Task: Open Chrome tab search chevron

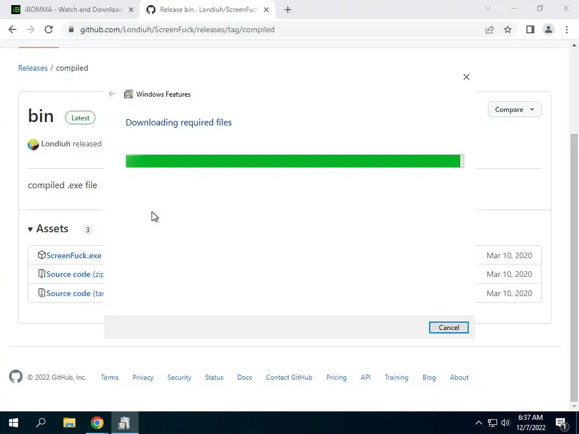Action: click(x=488, y=8)
